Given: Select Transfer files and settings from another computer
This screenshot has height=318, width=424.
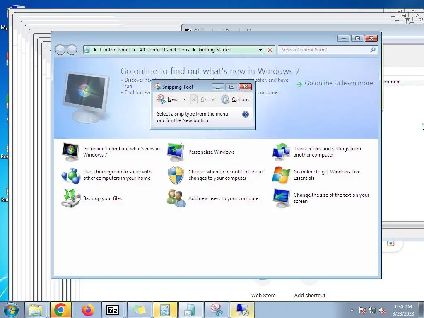Looking at the screenshot, I should [x=327, y=152].
